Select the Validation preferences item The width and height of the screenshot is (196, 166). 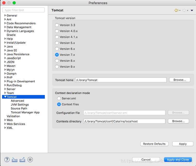(13, 116)
